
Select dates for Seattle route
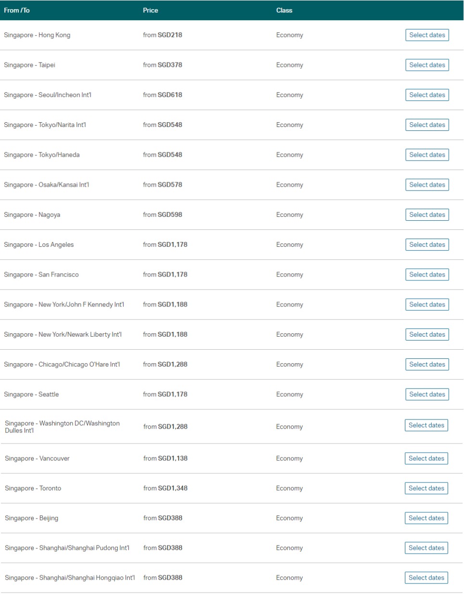pyautogui.click(x=427, y=394)
